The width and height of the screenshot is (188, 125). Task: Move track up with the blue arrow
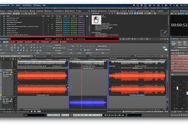[x=81, y=46]
